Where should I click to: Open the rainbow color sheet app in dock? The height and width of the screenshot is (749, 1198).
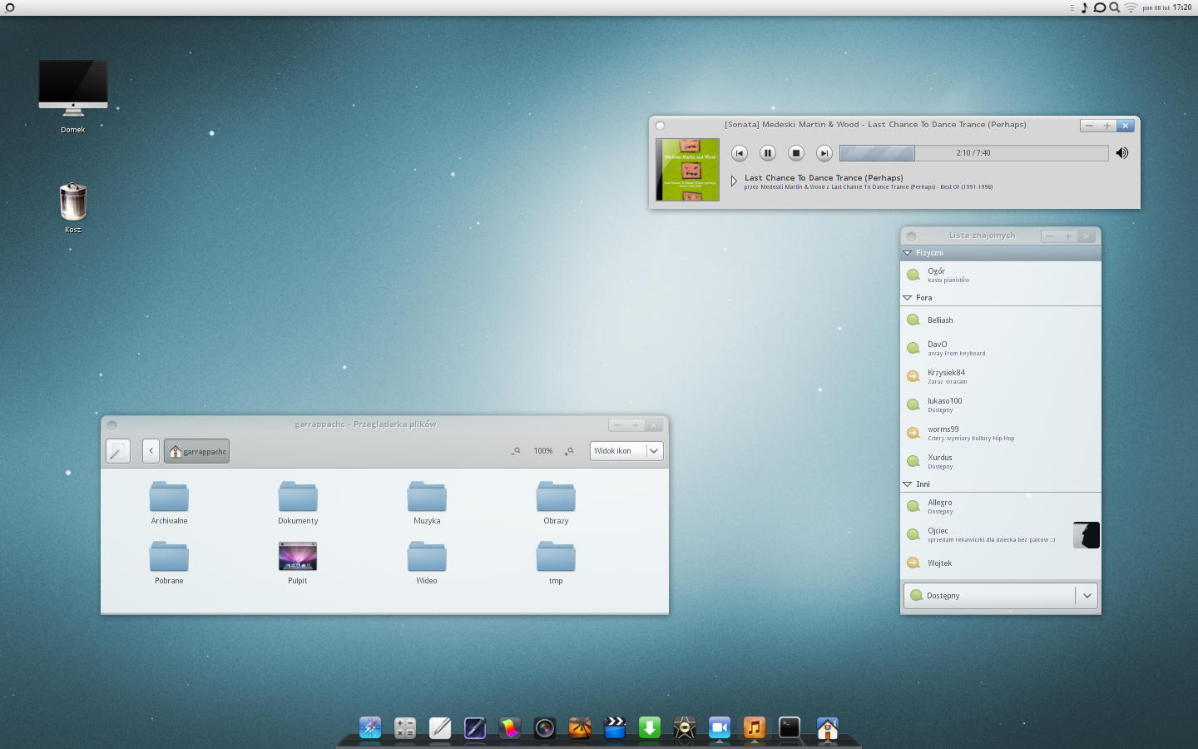coord(510,728)
